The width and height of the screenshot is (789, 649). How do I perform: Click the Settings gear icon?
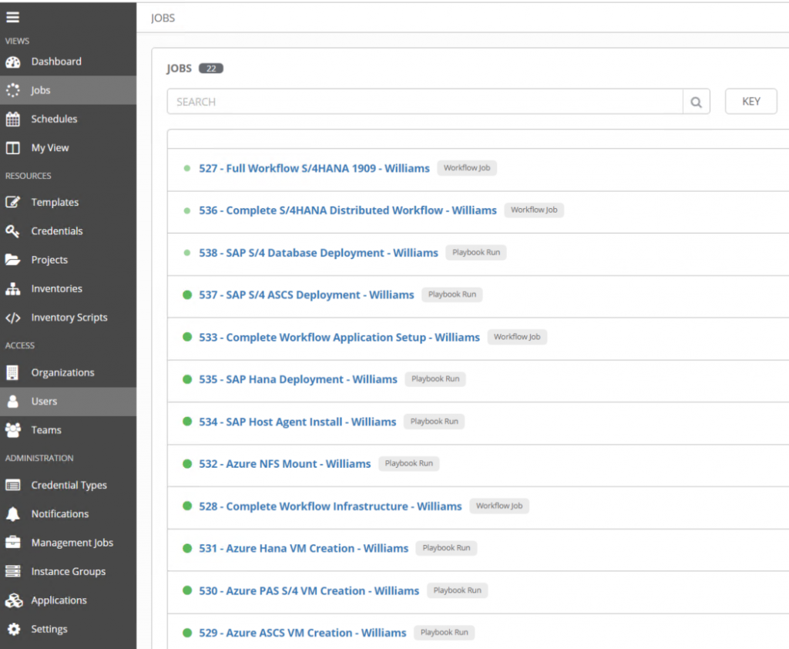(x=14, y=629)
